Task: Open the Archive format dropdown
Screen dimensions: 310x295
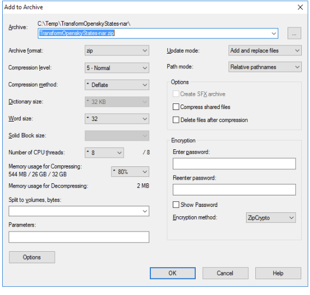Action: pos(117,50)
